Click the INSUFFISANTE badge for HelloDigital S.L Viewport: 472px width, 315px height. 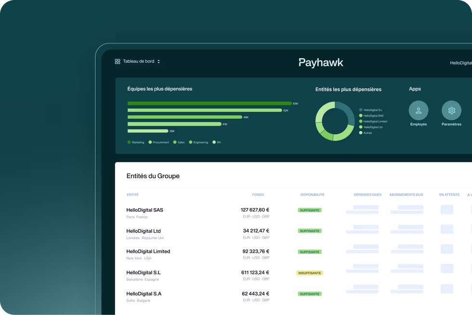(x=310, y=273)
